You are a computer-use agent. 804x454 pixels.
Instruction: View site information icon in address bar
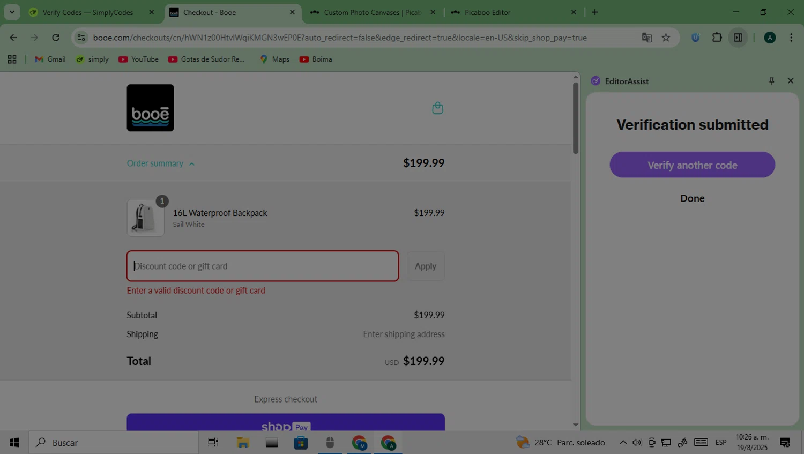click(x=81, y=38)
